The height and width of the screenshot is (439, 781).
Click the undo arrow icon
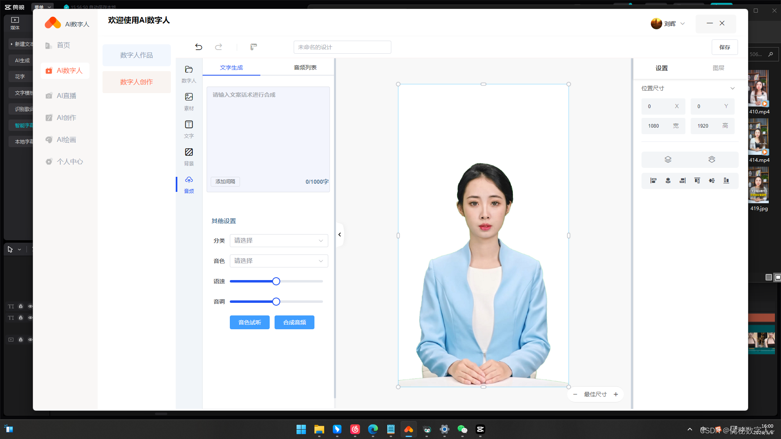click(x=199, y=47)
